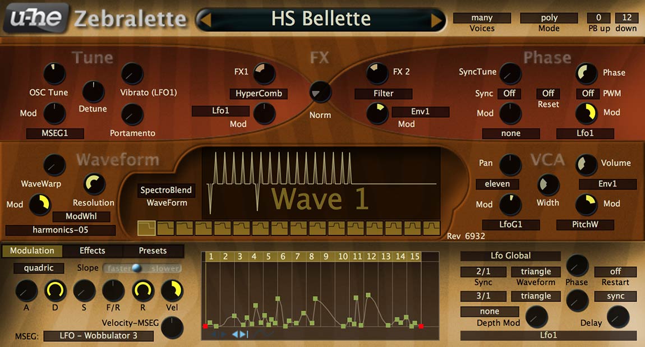Switch LFO Restart from off to on
Viewport: 645px width, 347px height.
pyautogui.click(x=615, y=271)
